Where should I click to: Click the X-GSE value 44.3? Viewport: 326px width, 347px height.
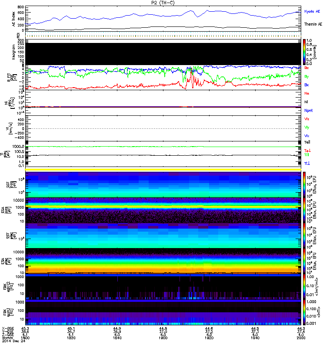click(301, 329)
